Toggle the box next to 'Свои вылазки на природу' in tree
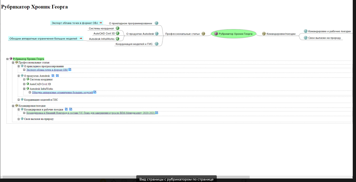The image size is (356, 182). point(19,119)
